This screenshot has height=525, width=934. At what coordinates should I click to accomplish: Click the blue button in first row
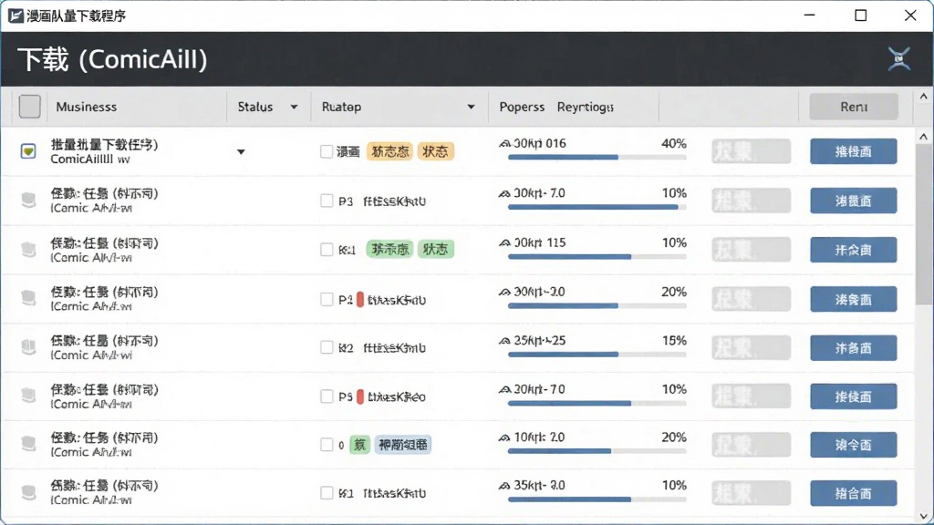[x=853, y=151]
